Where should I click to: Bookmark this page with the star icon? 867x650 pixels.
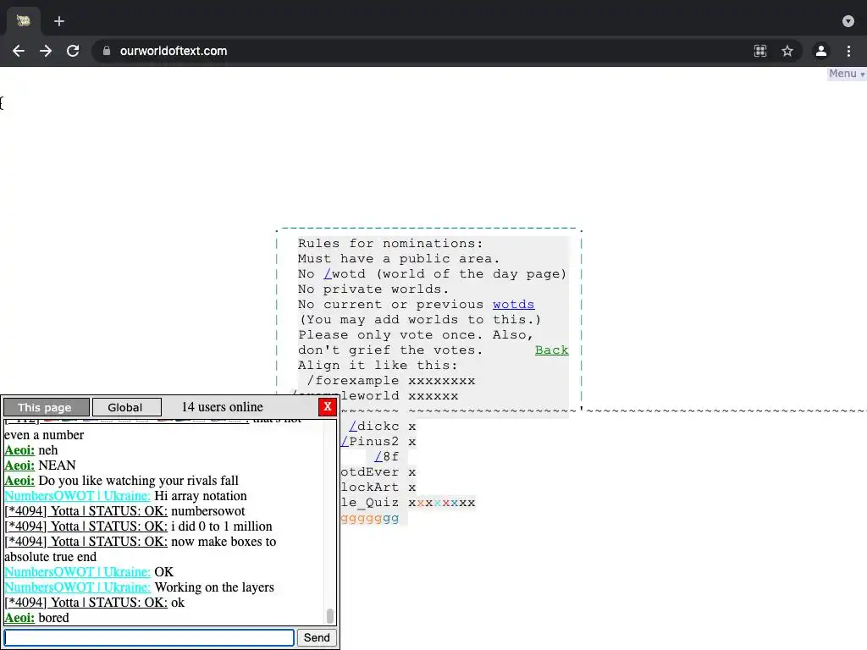787,51
